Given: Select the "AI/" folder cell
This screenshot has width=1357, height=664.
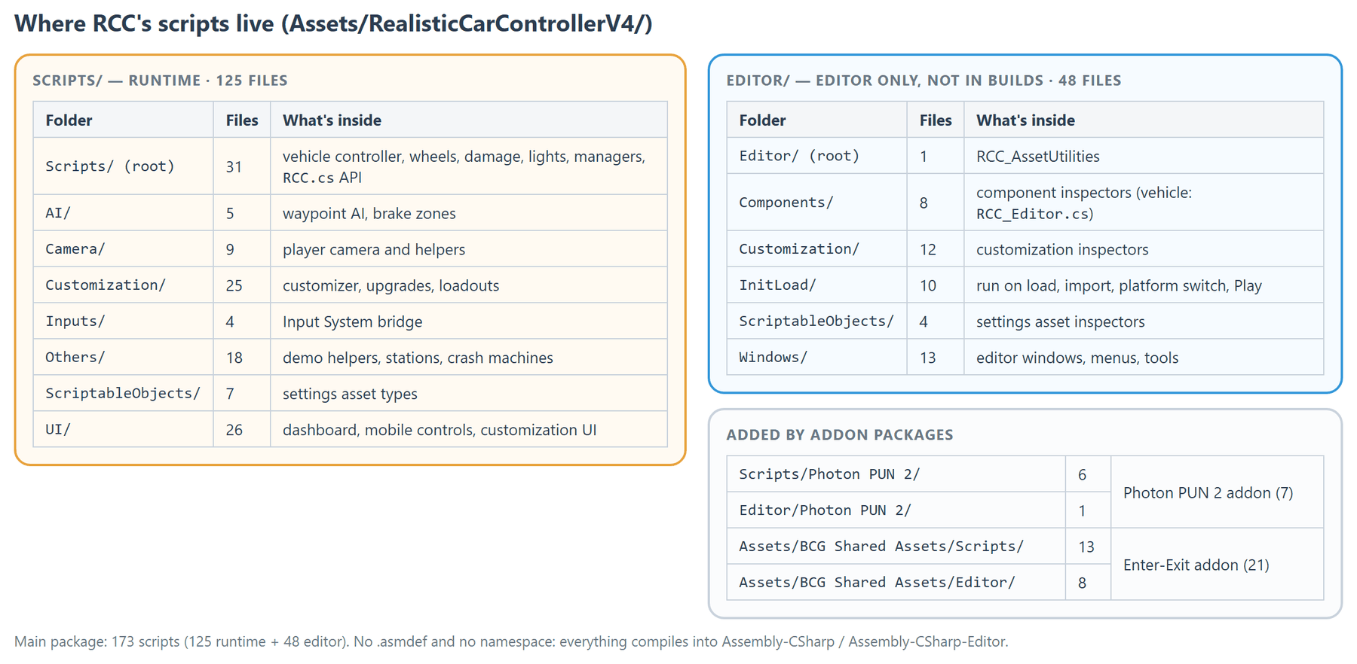Looking at the screenshot, I should 124,213.
